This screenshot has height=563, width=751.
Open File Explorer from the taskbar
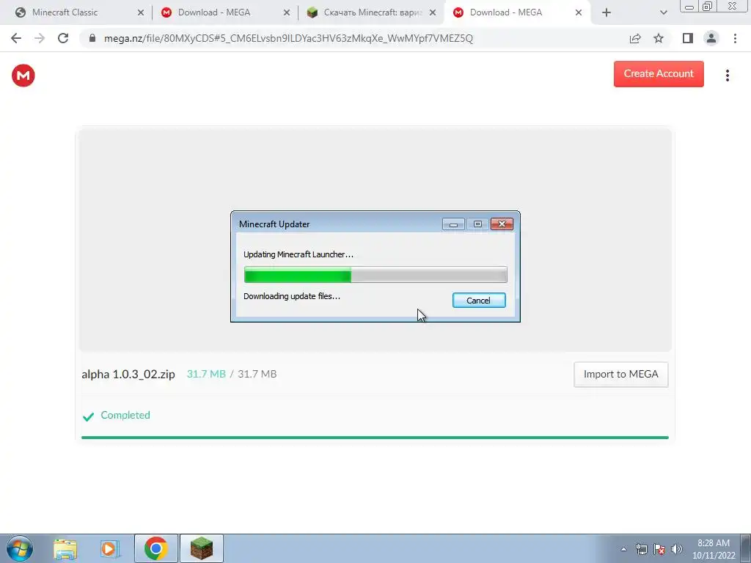(65, 549)
